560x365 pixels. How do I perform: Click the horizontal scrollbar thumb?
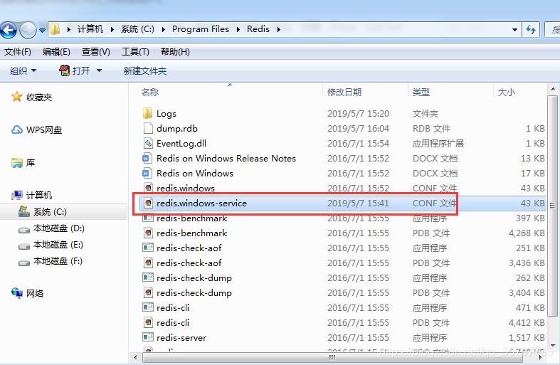tap(332, 357)
